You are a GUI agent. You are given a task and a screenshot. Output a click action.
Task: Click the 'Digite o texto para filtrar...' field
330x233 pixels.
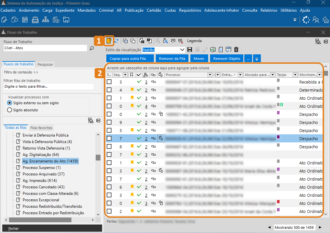coord(49,87)
